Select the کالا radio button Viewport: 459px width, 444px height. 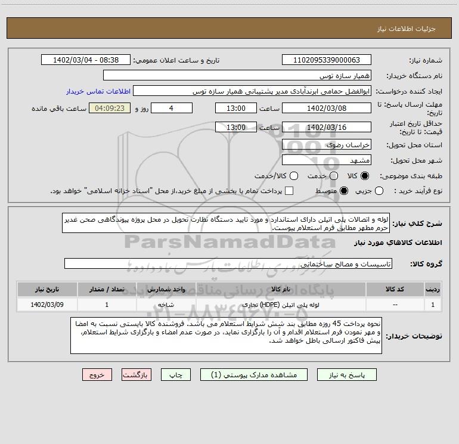(365, 176)
